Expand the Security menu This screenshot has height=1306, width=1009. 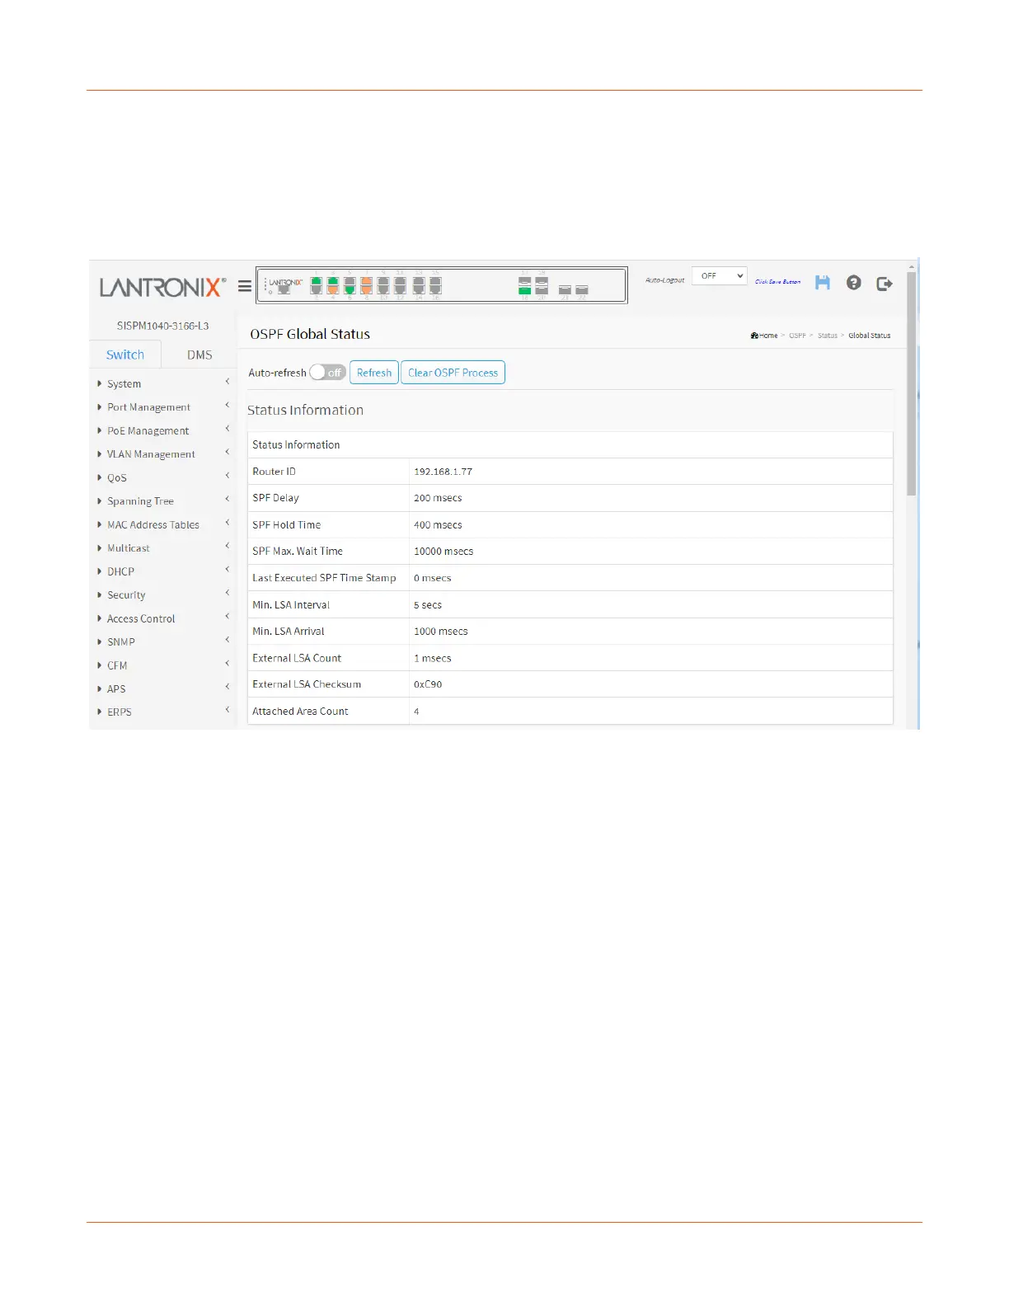(163, 595)
